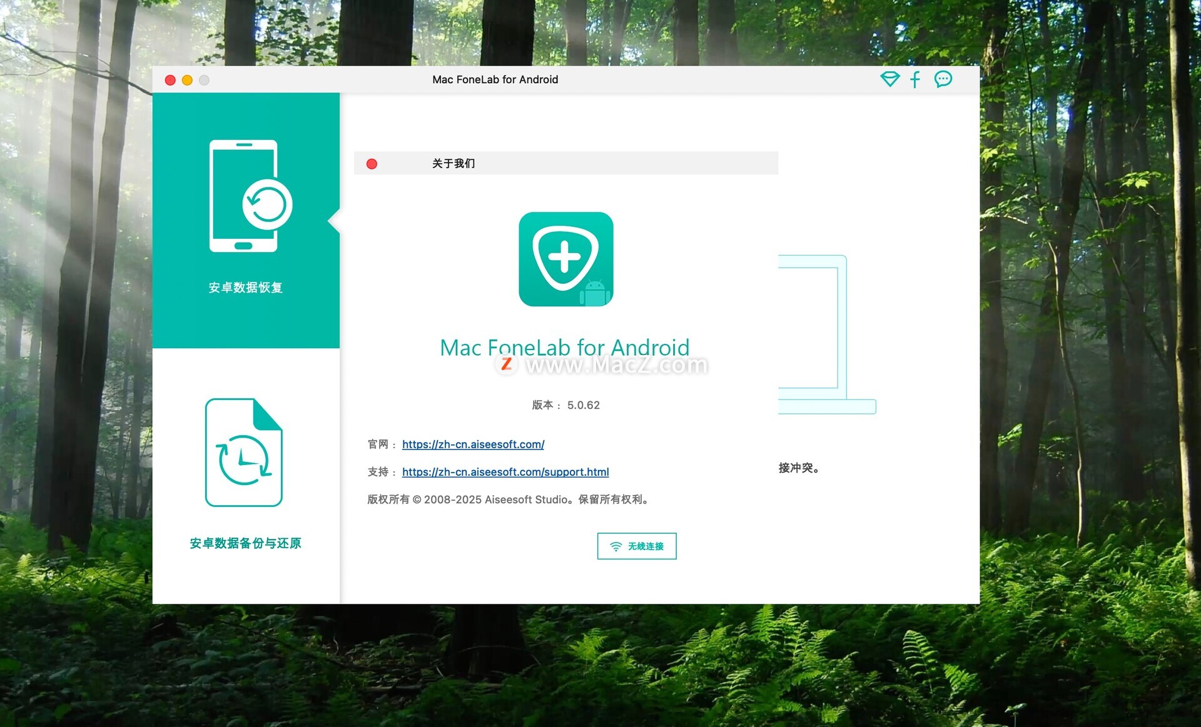Switch to 安卓数据恢复 tab label
The image size is (1201, 727).
[245, 288]
